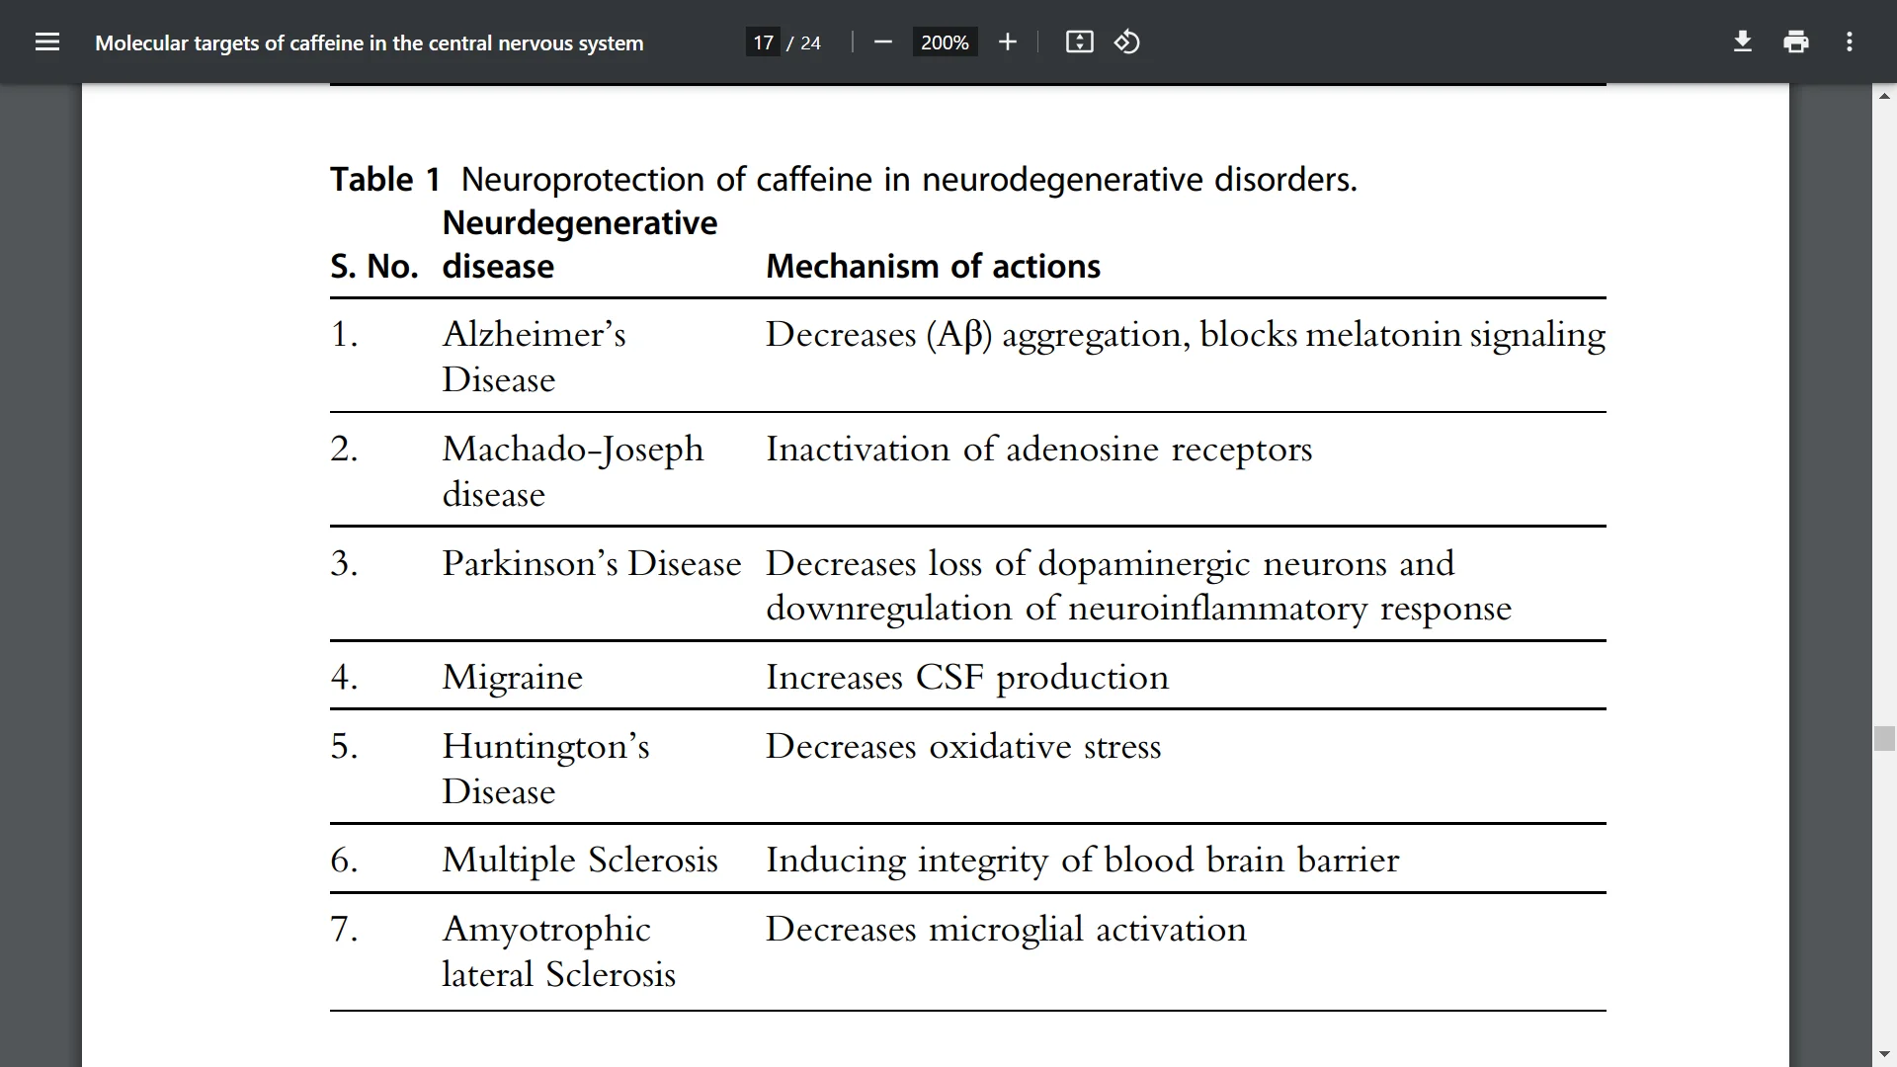Click the 'Amyotrophic lateral Sclerosis' cell
Image resolution: width=1897 pixels, height=1067 pixels.
558,951
